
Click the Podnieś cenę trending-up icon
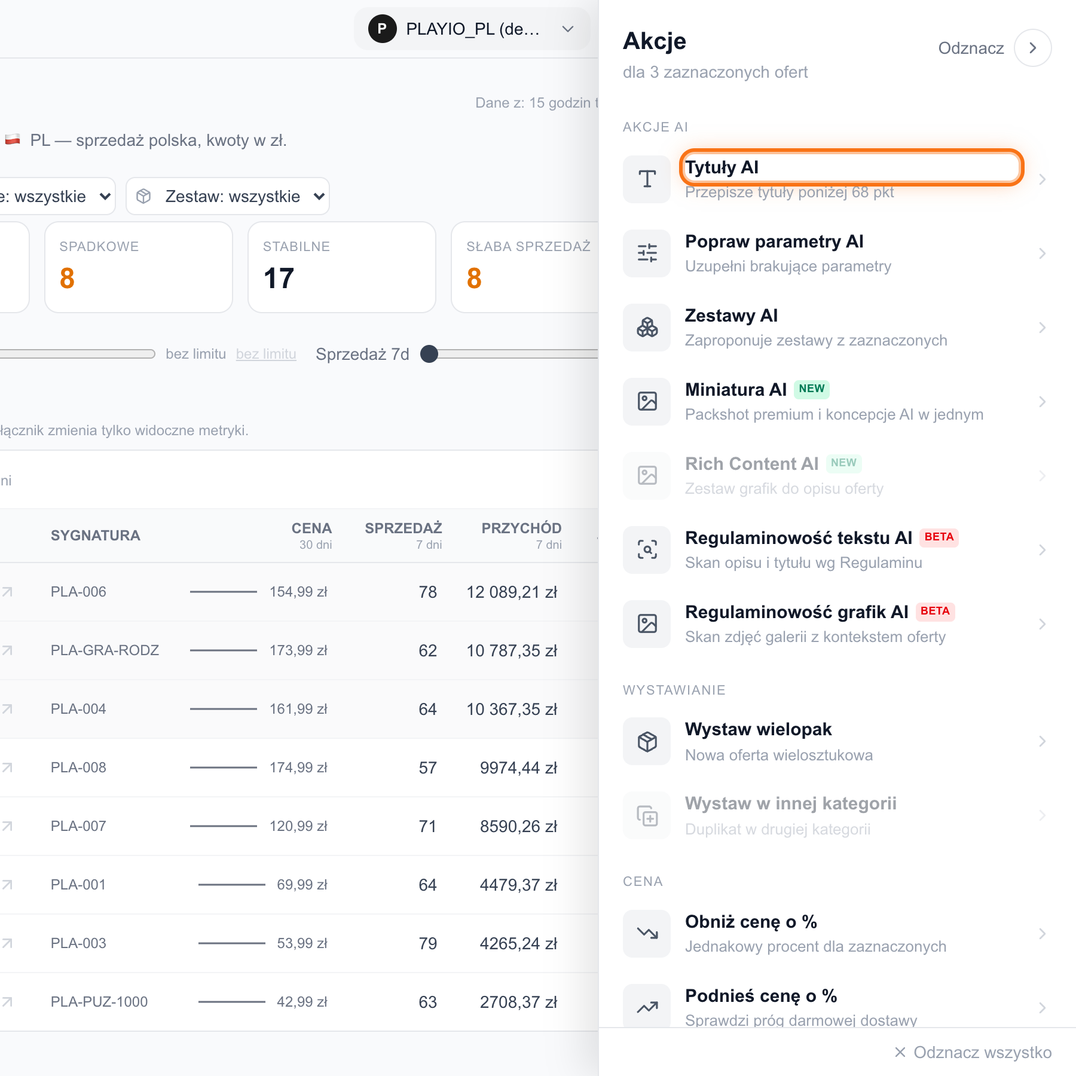coord(647,1007)
